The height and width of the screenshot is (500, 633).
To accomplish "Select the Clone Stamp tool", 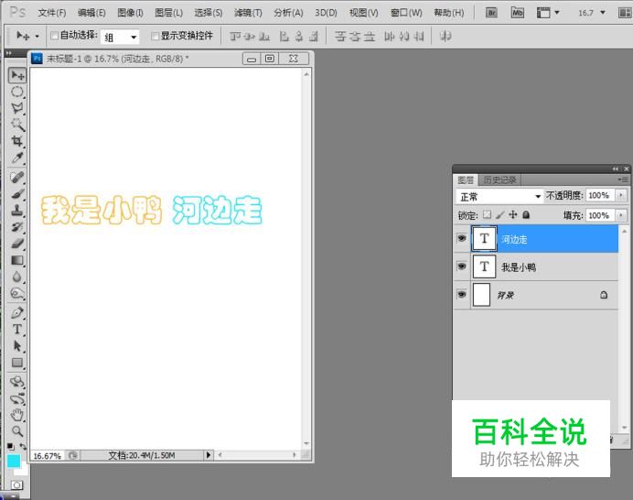I will pyautogui.click(x=17, y=211).
